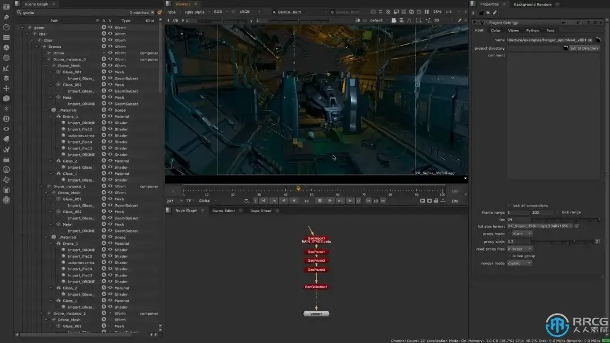Select the GeoCollection1 node

click(316, 287)
